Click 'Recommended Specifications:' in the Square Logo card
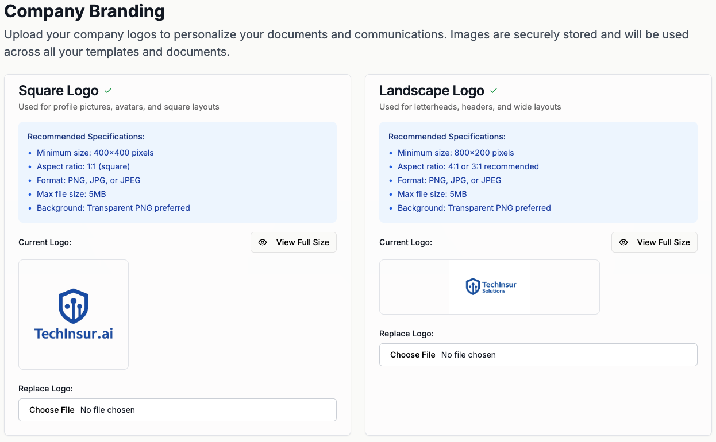Screen dimensions: 716x442 click(86, 137)
